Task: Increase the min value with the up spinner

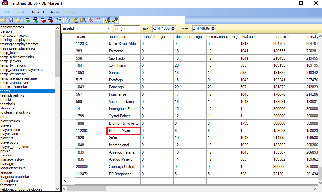Action: tap(173, 27)
